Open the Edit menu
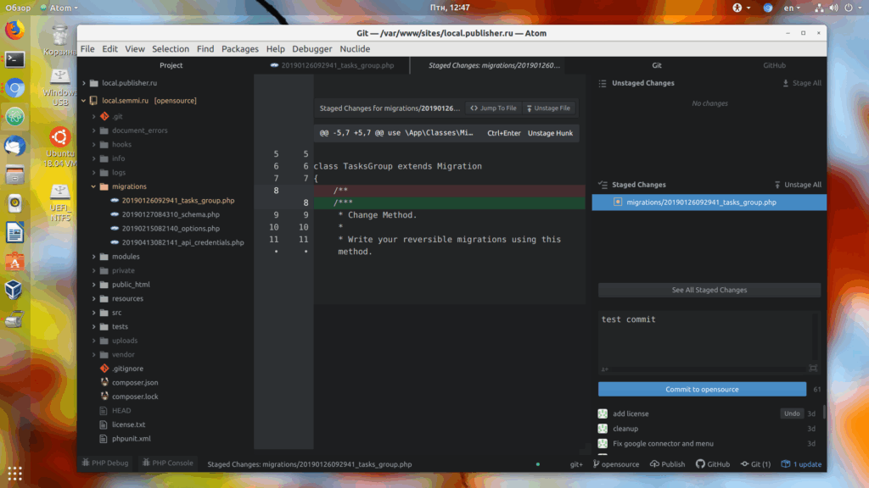This screenshot has width=869, height=488. (109, 48)
